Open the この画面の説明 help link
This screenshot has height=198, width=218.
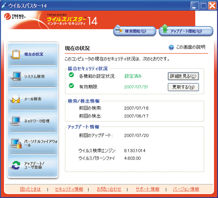coord(191,47)
